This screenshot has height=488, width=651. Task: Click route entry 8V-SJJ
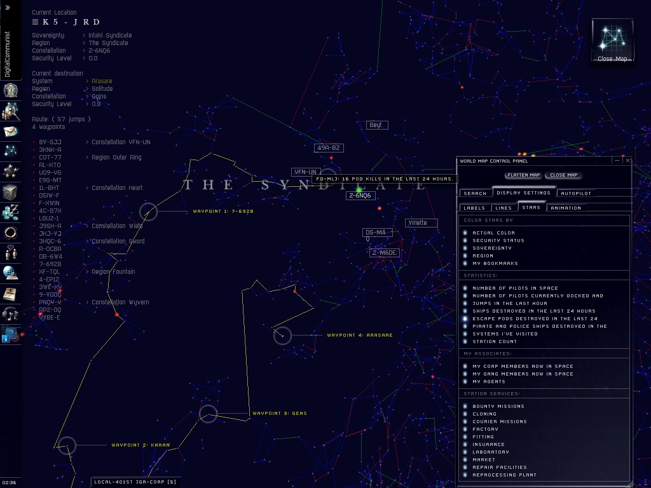coord(50,142)
